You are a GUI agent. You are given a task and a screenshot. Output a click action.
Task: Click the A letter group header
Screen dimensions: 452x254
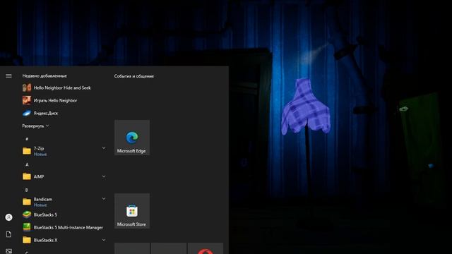(27, 164)
